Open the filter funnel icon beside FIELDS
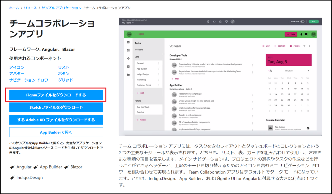The width and height of the screenshot is (332, 194). click(x=304, y=46)
